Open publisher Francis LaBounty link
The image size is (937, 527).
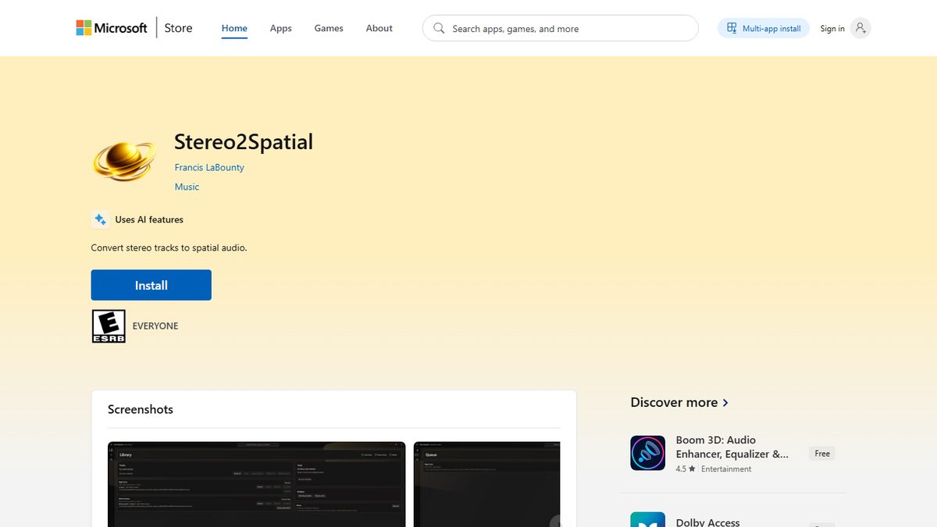tap(209, 167)
